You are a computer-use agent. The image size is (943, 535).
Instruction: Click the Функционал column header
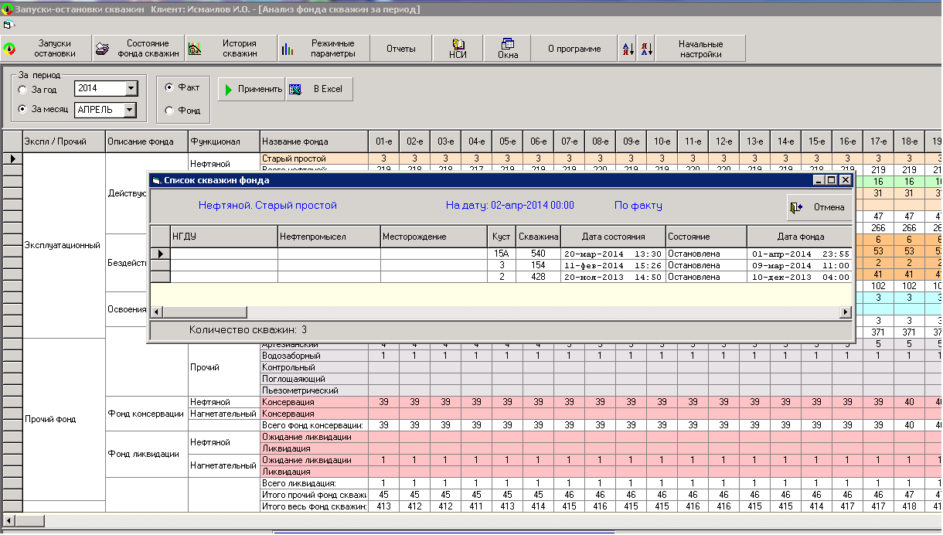(224, 141)
